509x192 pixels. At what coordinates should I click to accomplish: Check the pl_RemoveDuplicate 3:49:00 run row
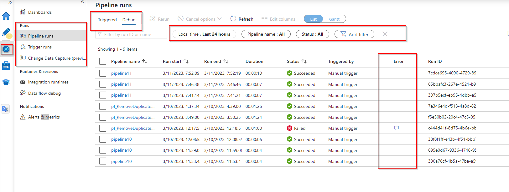coord(103,117)
